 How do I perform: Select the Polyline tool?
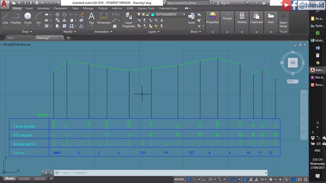16,18
